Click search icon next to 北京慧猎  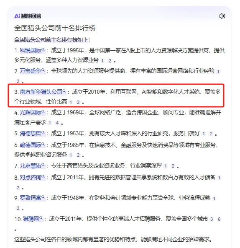click(x=43, y=165)
